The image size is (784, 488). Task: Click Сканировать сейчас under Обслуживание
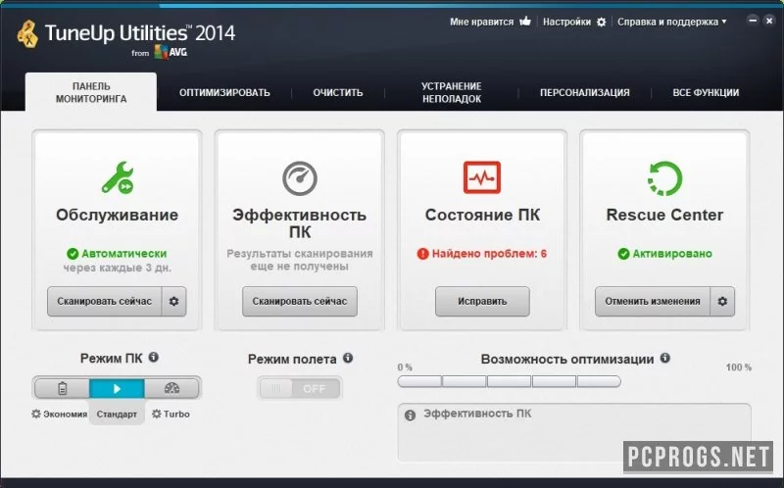click(x=105, y=301)
